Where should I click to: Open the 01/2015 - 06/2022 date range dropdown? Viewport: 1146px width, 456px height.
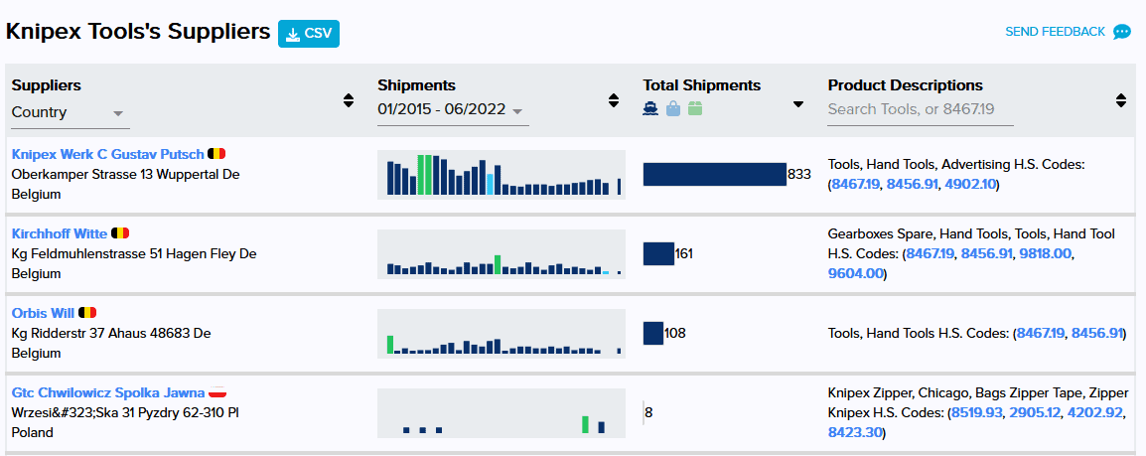click(x=452, y=110)
